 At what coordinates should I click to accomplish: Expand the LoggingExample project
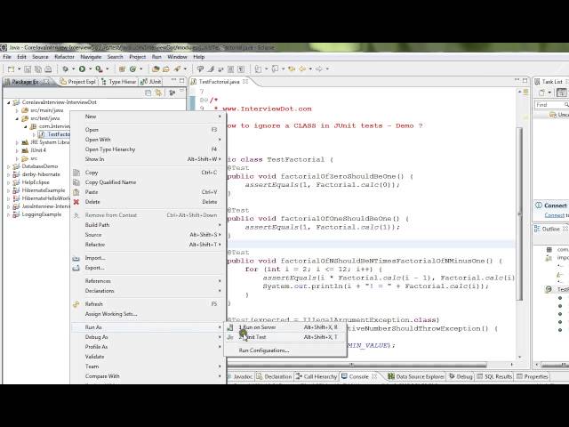(9, 214)
